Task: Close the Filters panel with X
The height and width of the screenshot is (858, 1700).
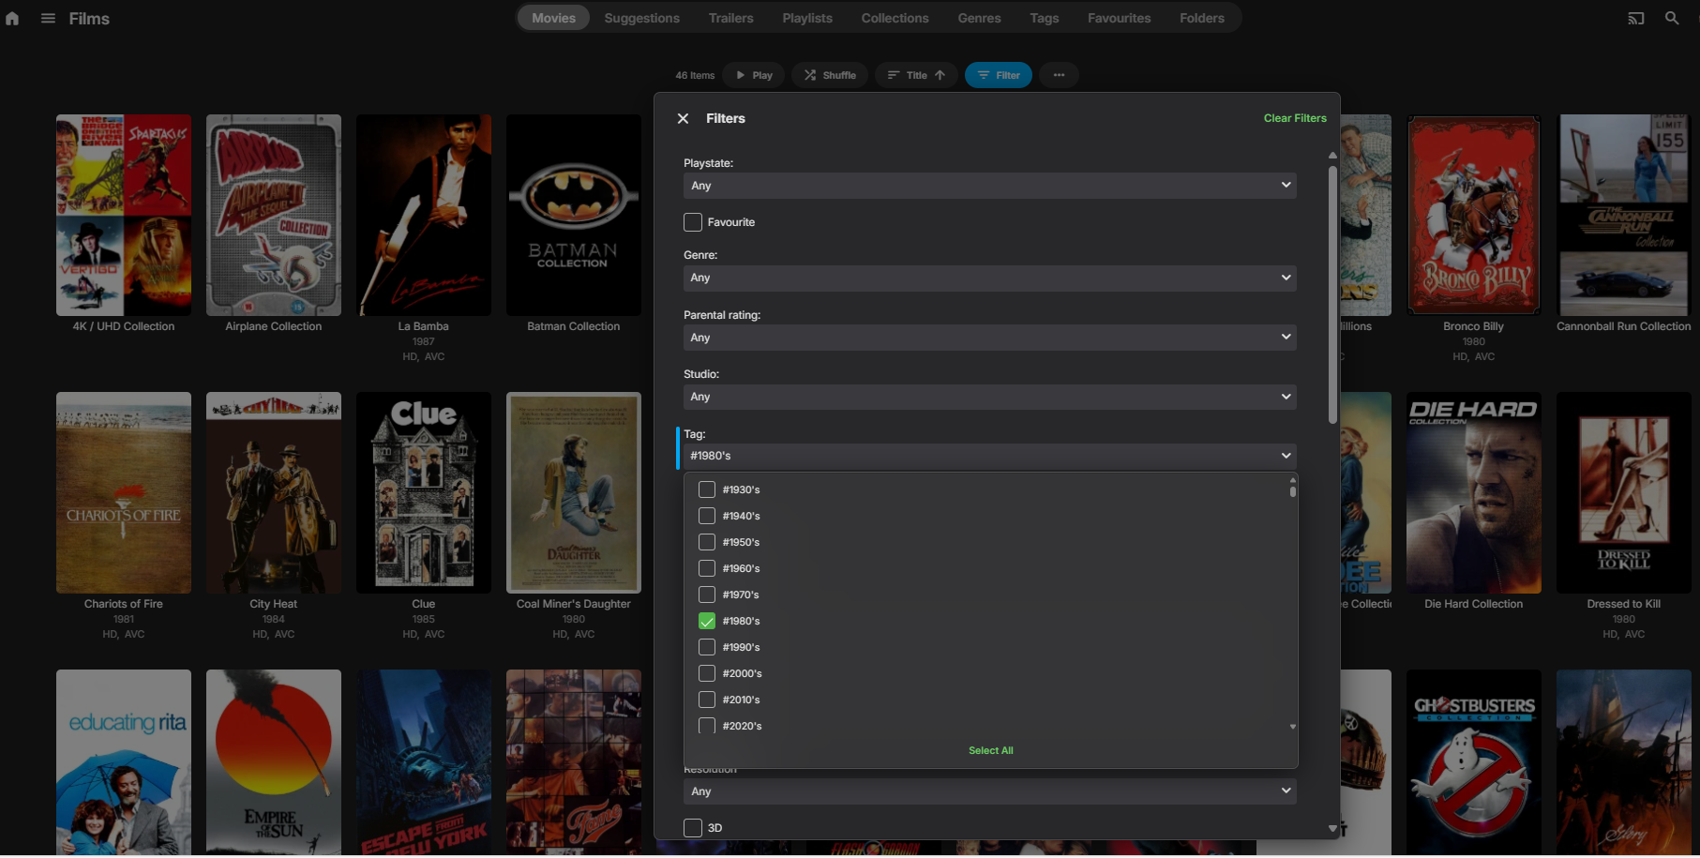Action: coord(684,118)
